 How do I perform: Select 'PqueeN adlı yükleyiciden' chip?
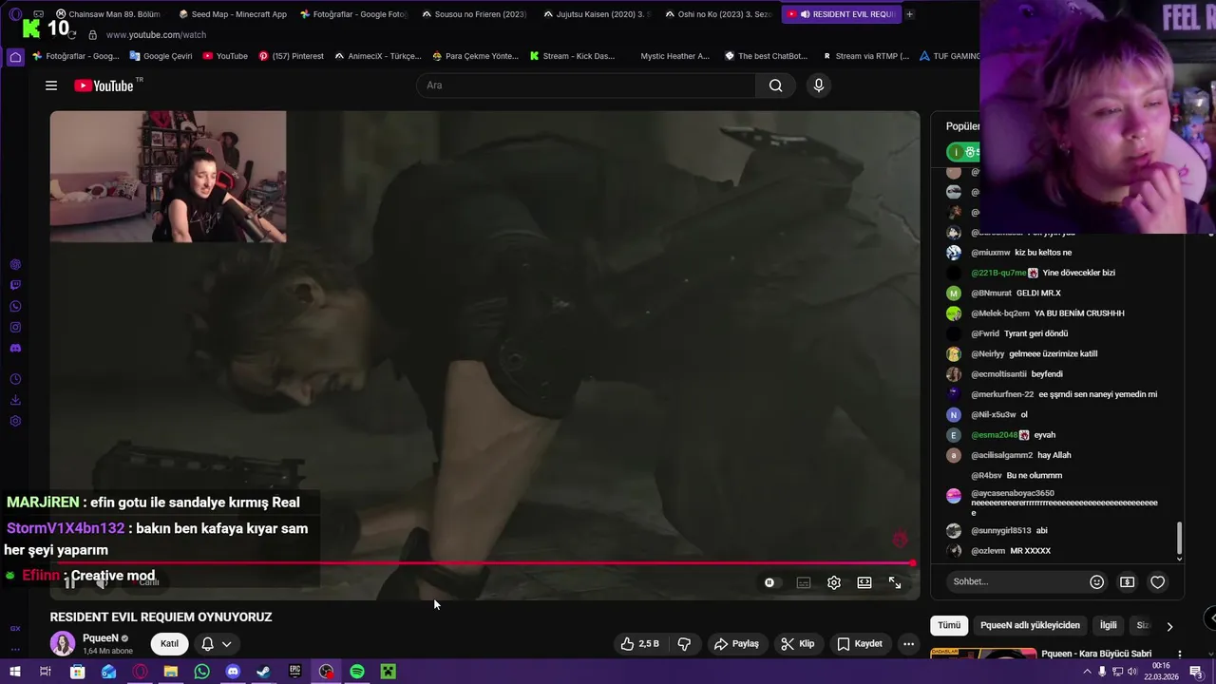click(1030, 625)
